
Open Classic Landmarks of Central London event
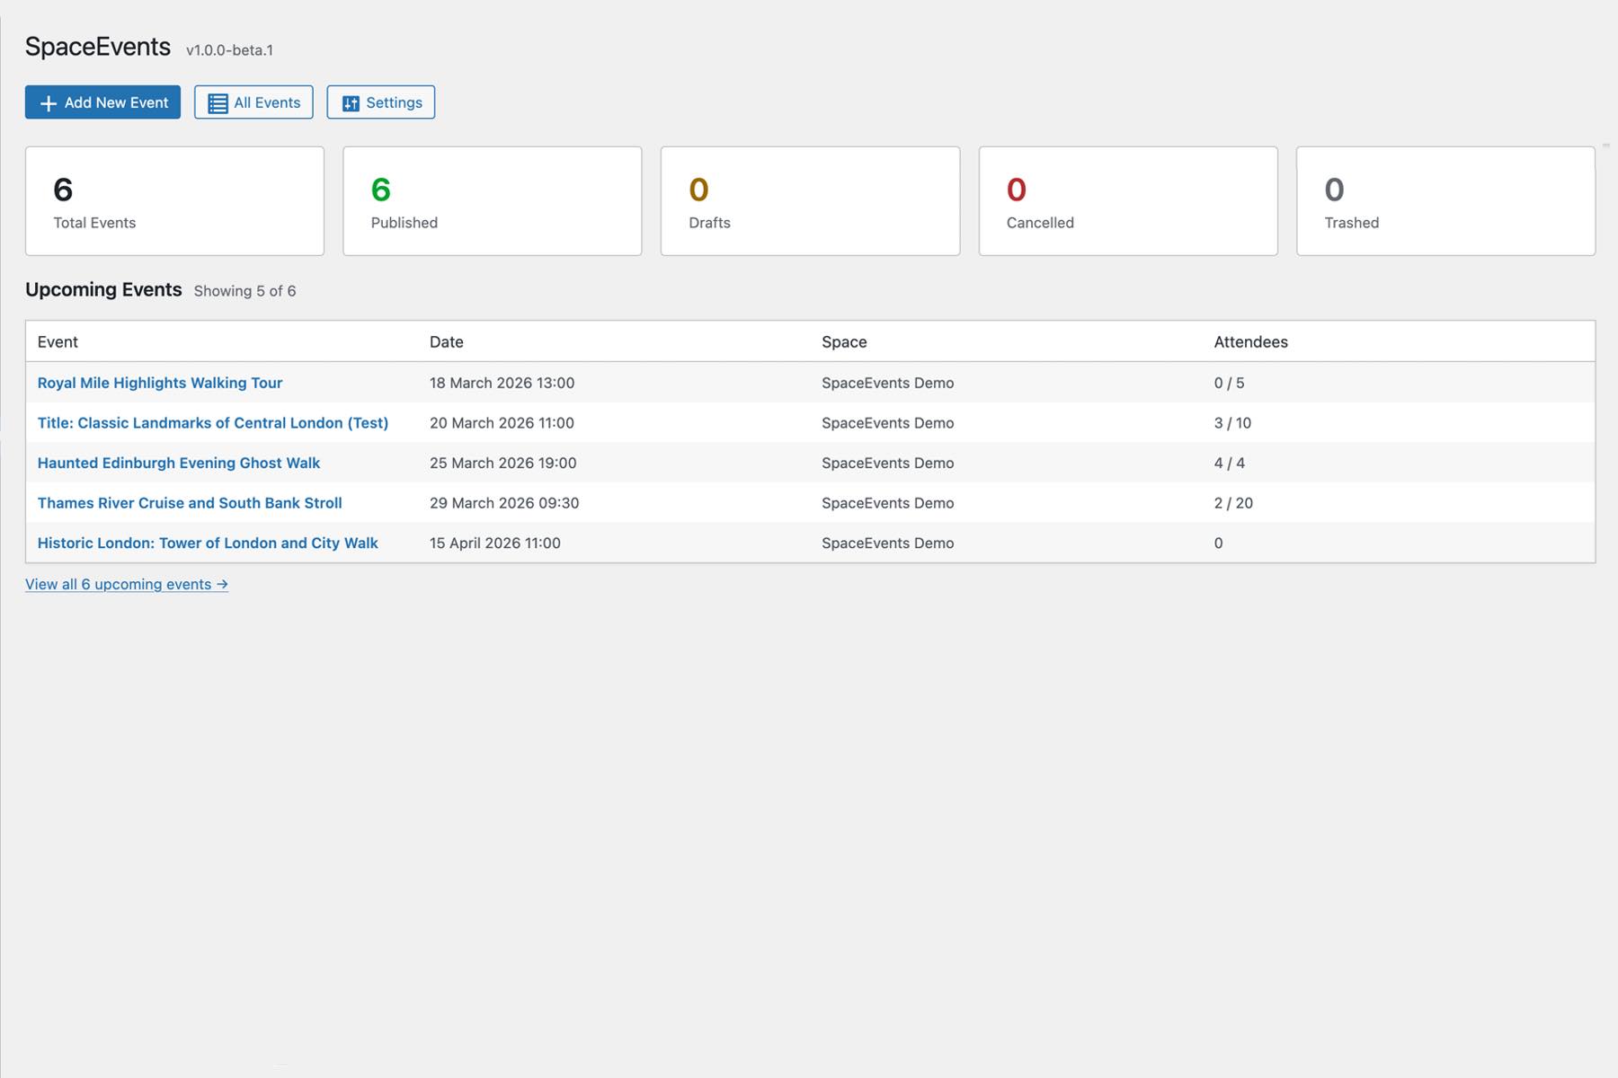pos(213,423)
